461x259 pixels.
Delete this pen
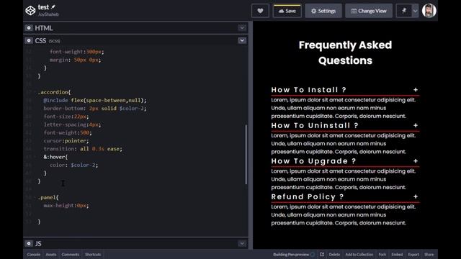(x=334, y=255)
